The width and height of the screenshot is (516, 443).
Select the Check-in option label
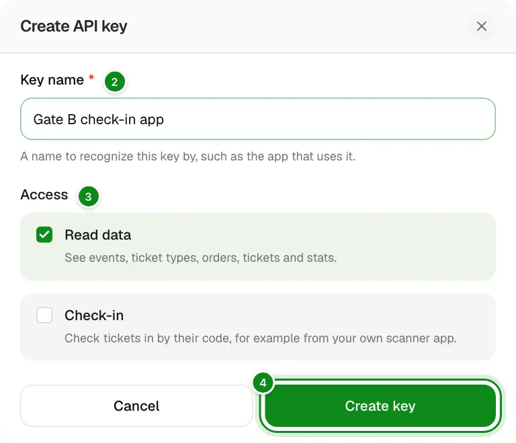pos(94,315)
